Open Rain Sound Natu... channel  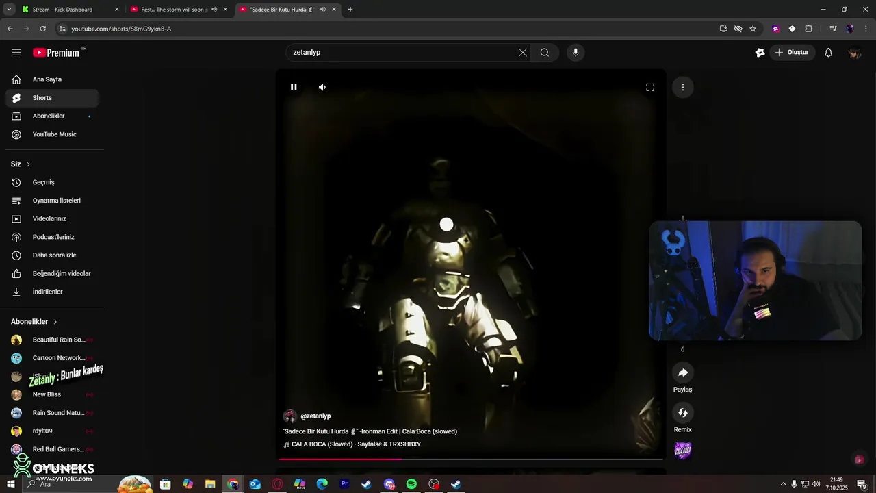pos(52,413)
